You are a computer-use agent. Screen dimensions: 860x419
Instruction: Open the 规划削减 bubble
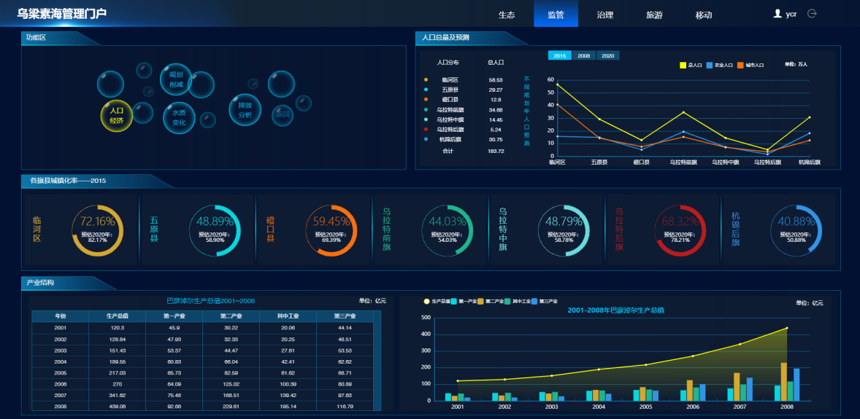coord(176,79)
